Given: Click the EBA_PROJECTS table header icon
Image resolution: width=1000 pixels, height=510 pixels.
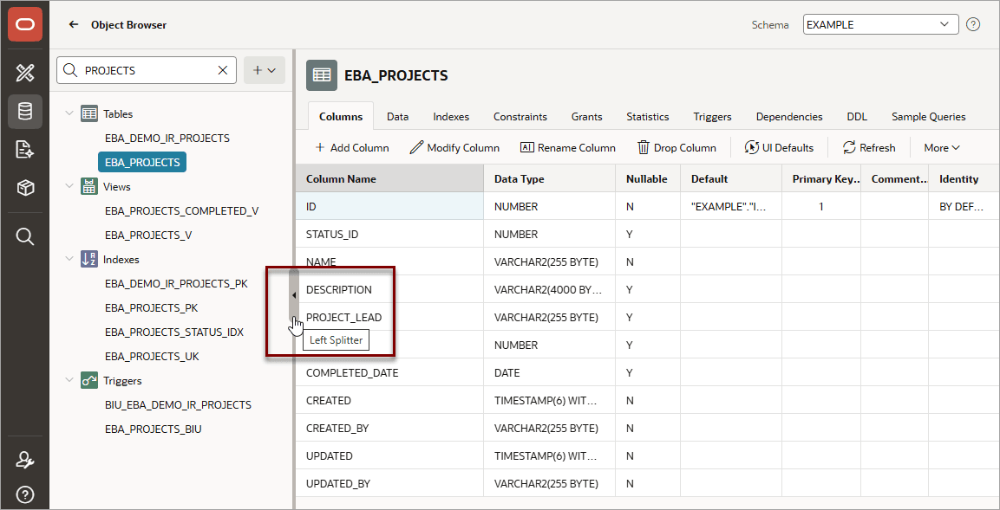Looking at the screenshot, I should click(x=322, y=75).
